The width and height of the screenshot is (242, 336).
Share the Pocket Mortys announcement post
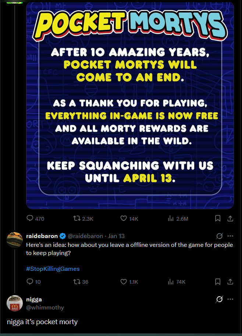coord(230,218)
